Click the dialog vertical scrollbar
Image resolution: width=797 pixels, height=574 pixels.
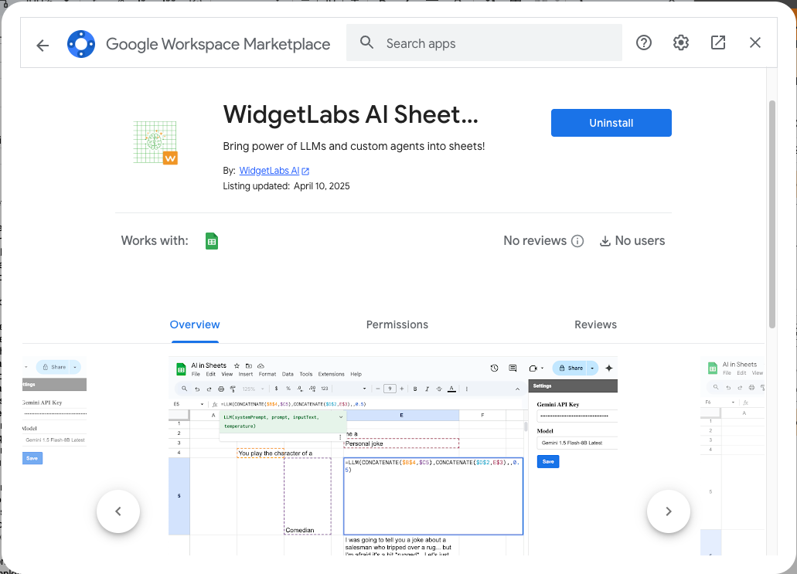[x=772, y=214]
